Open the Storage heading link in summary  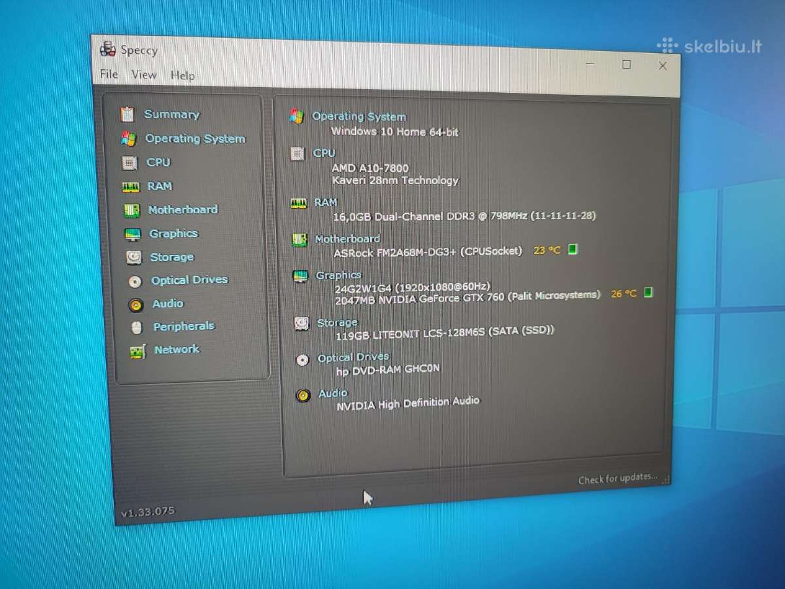click(338, 323)
